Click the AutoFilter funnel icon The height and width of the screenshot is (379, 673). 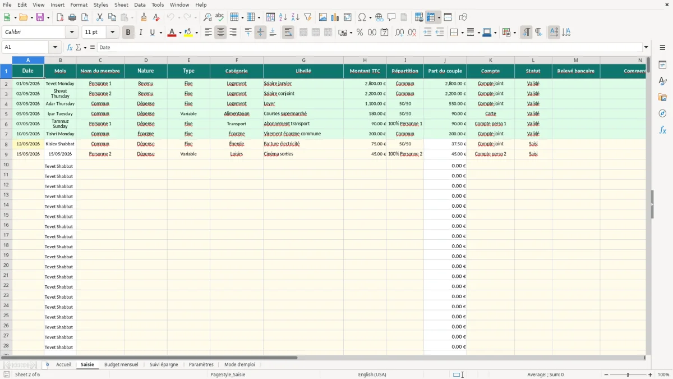(x=307, y=17)
